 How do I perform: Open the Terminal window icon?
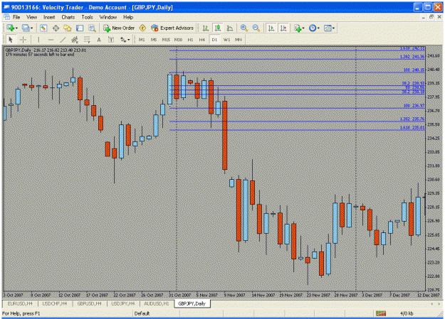coord(80,28)
